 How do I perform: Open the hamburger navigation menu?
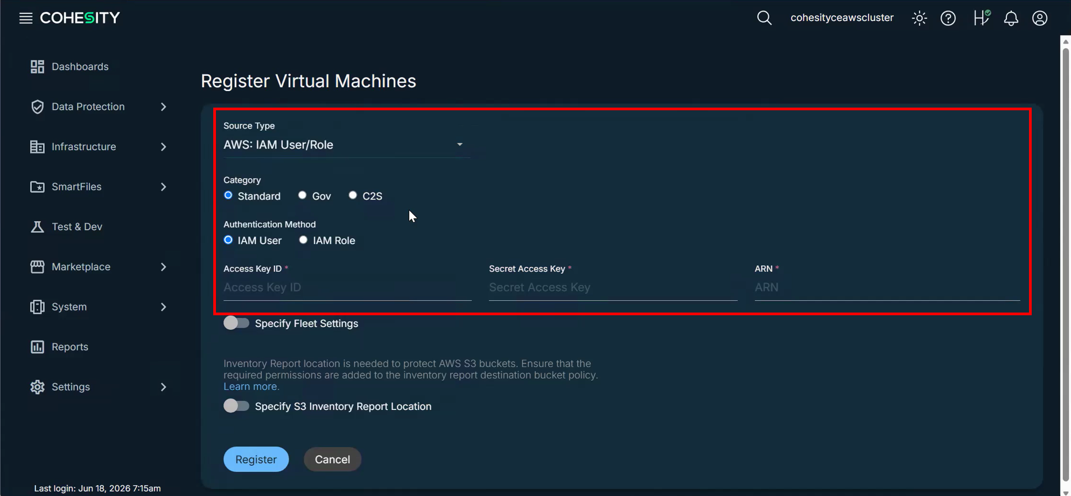26,18
